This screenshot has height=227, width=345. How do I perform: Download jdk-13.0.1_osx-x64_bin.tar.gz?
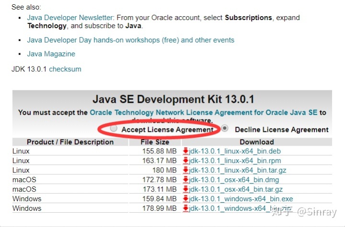coord(236,189)
